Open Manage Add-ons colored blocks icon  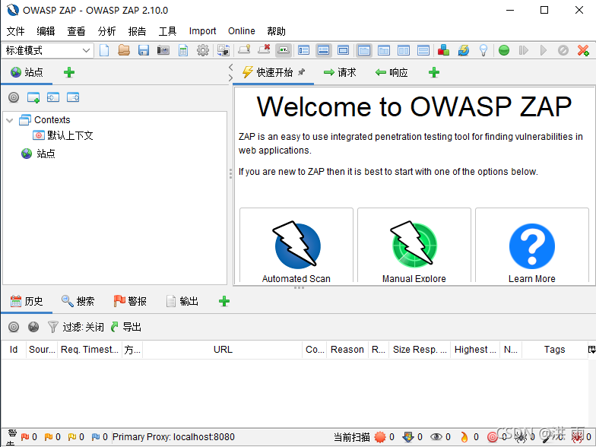443,50
